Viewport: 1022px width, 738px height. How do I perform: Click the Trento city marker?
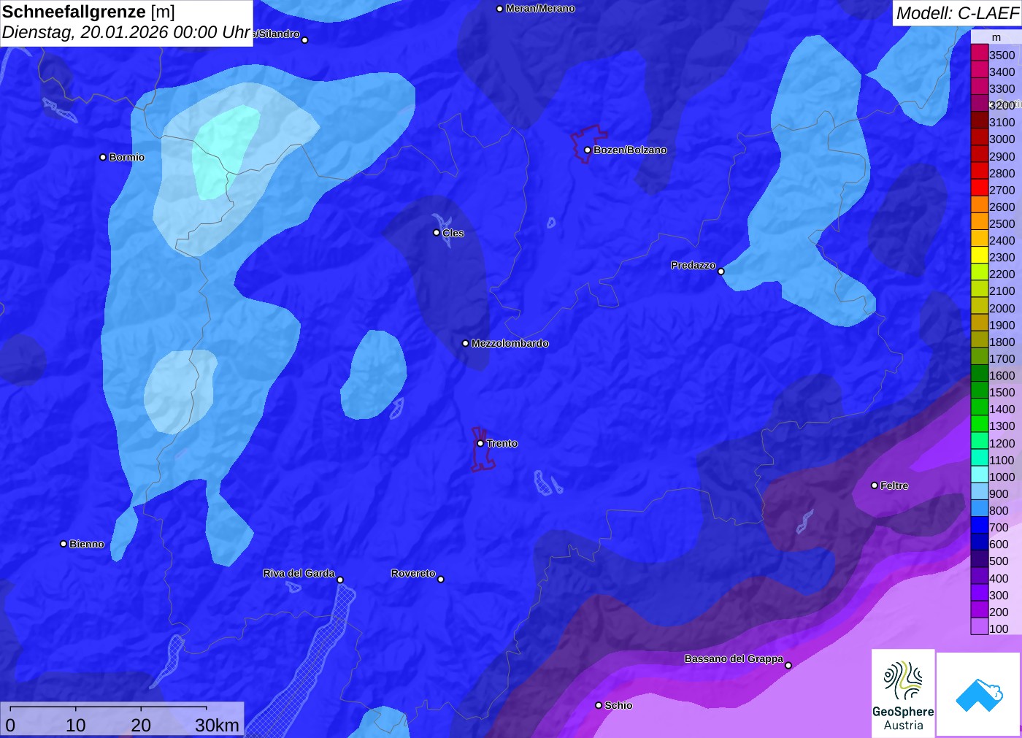[x=480, y=443]
